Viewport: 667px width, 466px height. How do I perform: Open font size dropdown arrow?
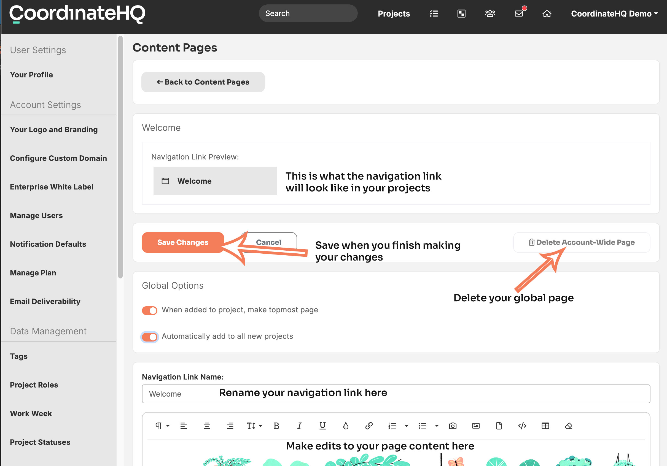(260, 426)
